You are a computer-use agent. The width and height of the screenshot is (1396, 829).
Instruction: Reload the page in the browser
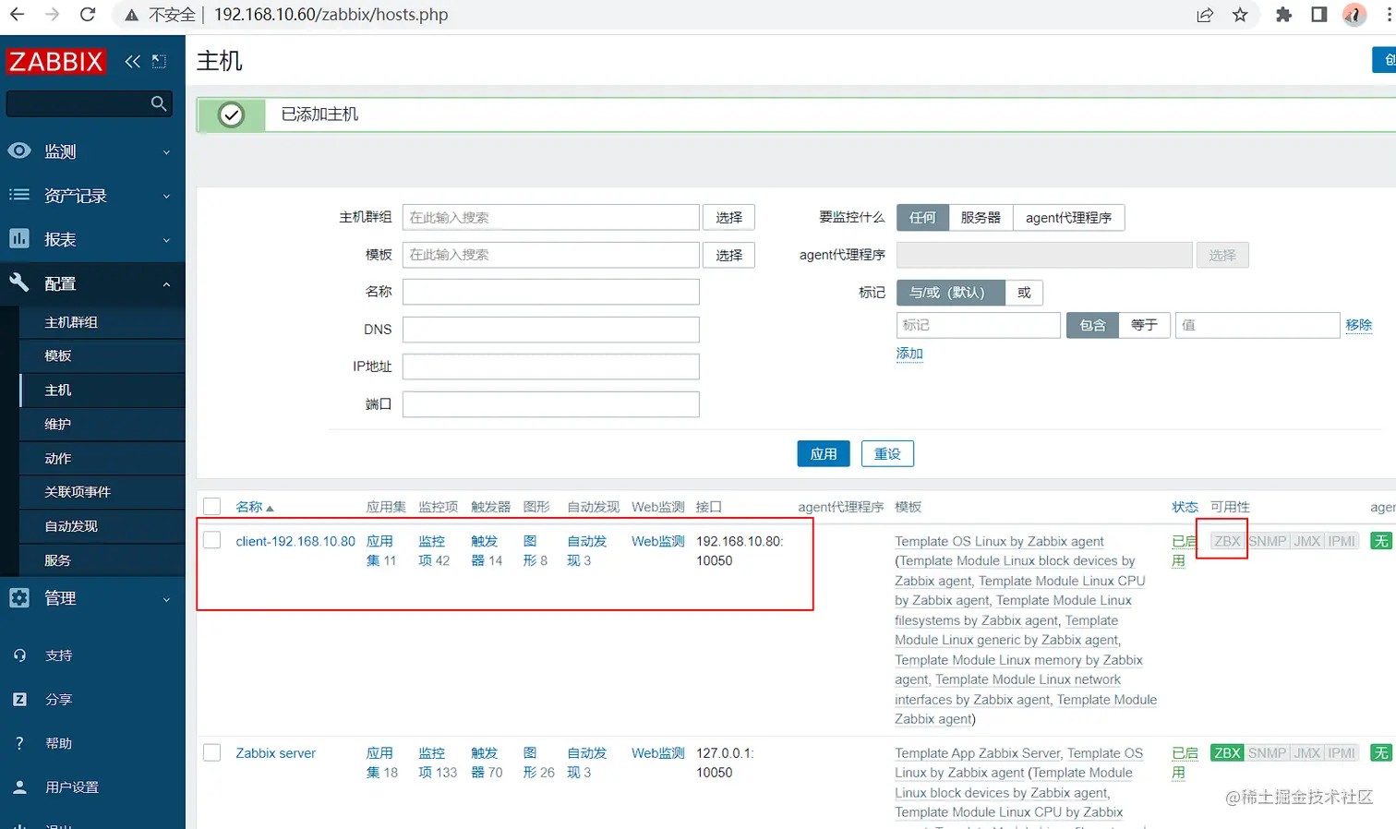[88, 15]
